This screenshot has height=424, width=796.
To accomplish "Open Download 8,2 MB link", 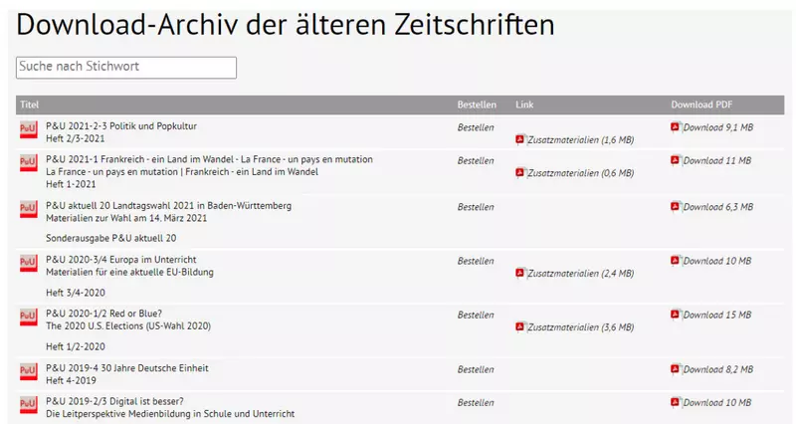I will (717, 369).
